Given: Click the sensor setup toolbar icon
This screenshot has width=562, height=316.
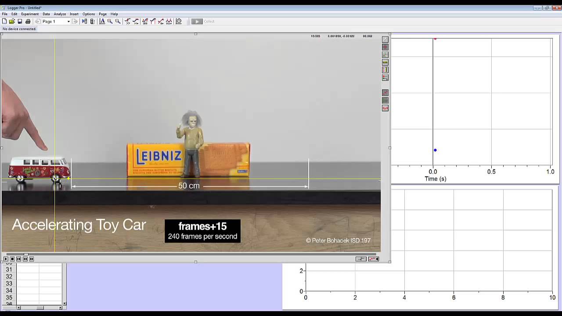Looking at the screenshot, I should point(92,21).
